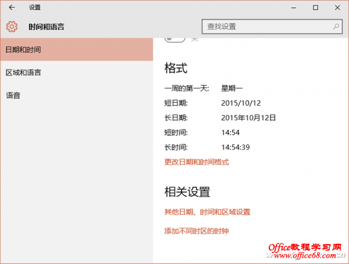The height and width of the screenshot is (264, 349).
Task: Open the 语音 sidebar item
Action: (77, 96)
